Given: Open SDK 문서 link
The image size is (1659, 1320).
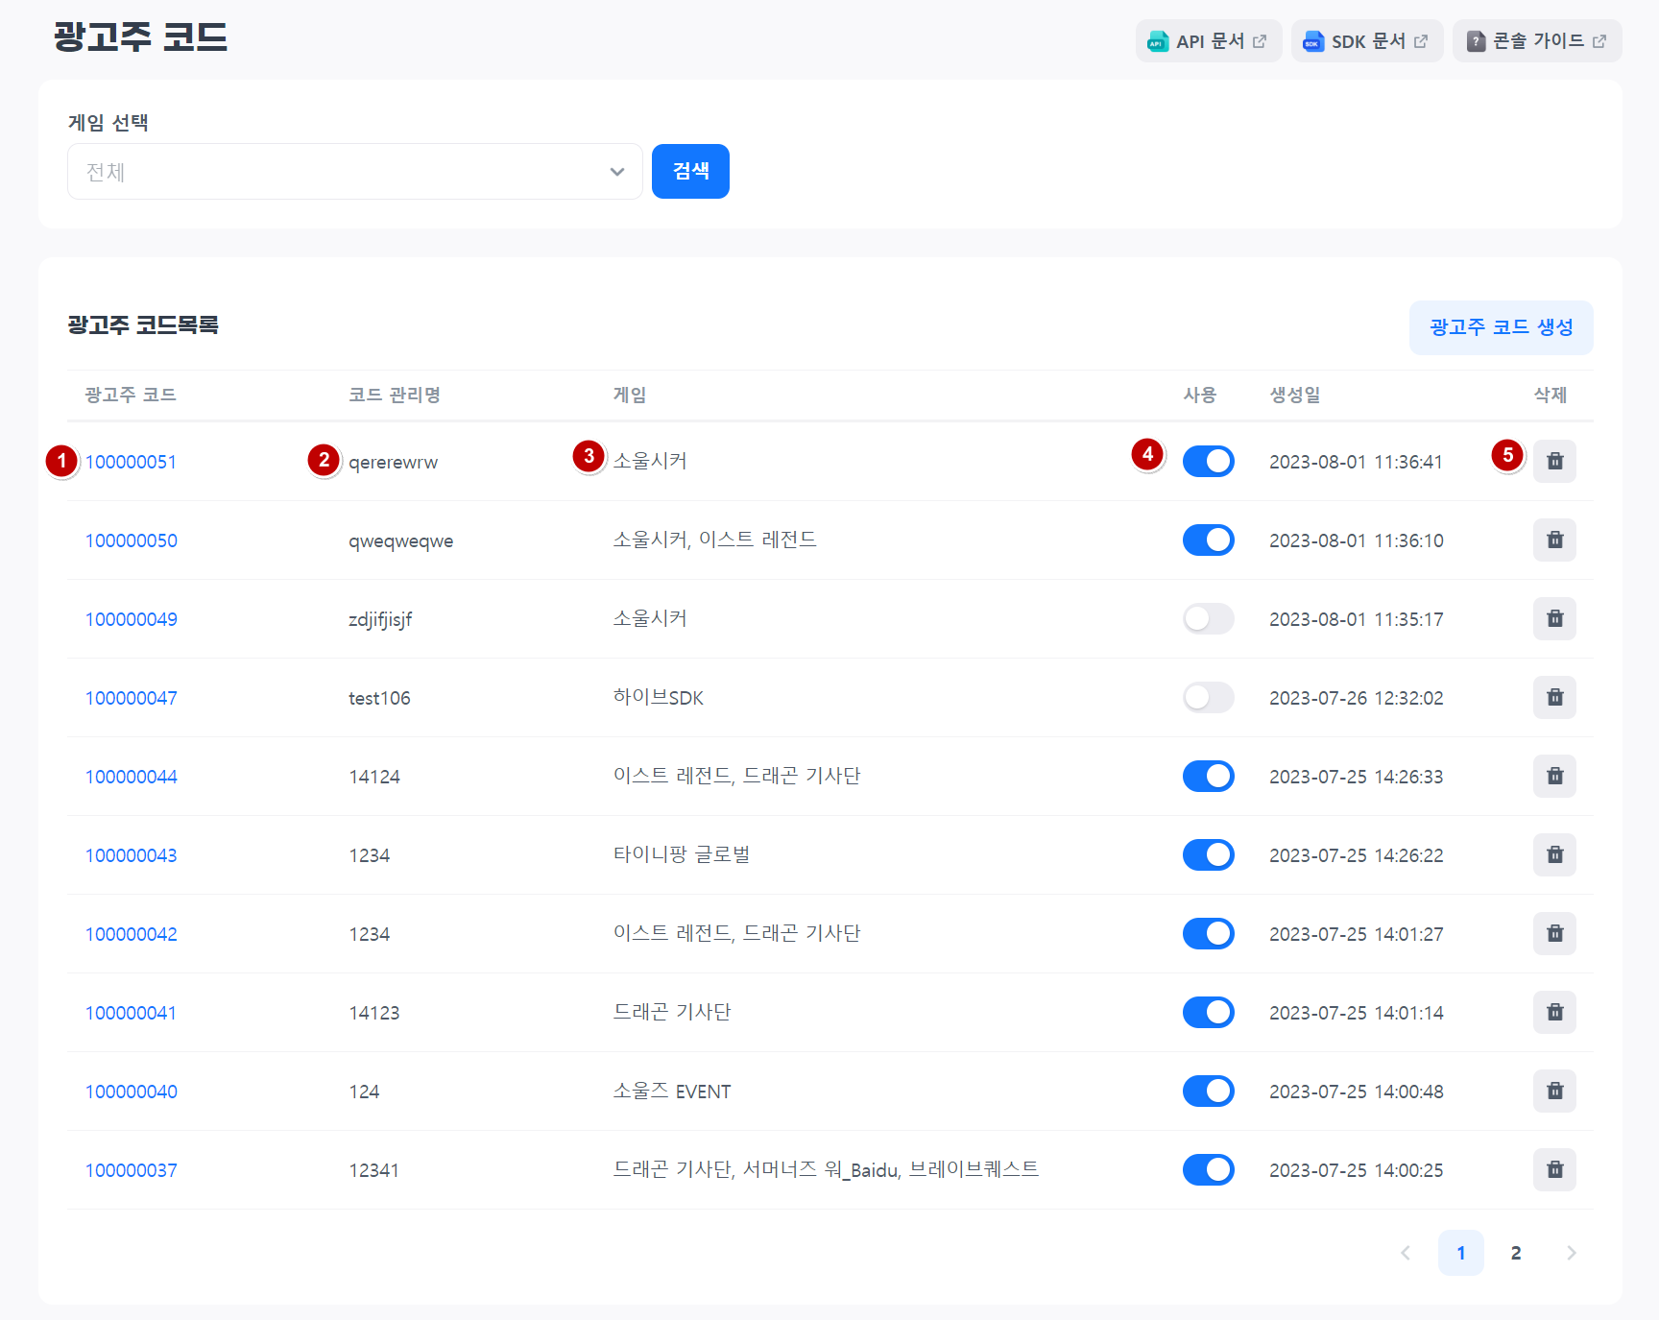Looking at the screenshot, I should [1367, 41].
